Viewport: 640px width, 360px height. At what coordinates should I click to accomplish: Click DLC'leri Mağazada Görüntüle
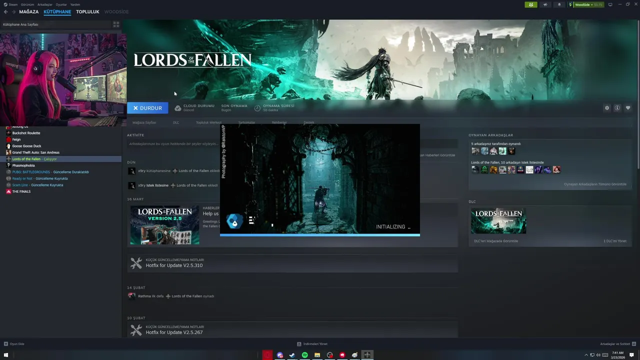coord(496,241)
